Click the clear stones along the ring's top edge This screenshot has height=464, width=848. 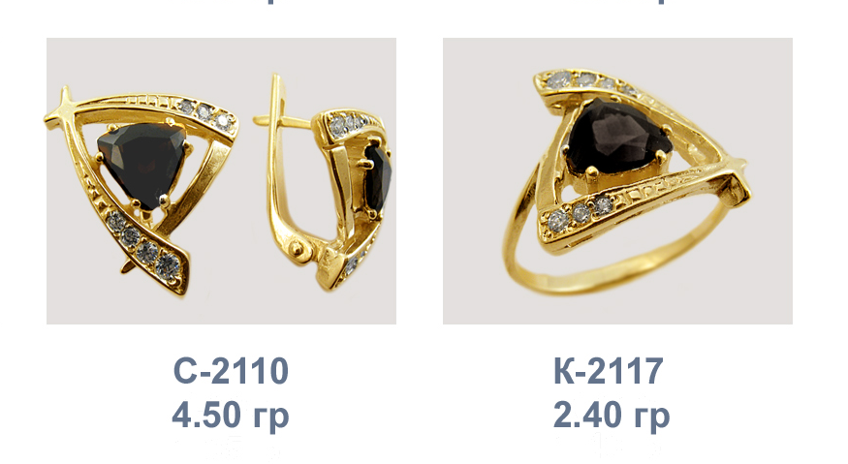(x=591, y=81)
